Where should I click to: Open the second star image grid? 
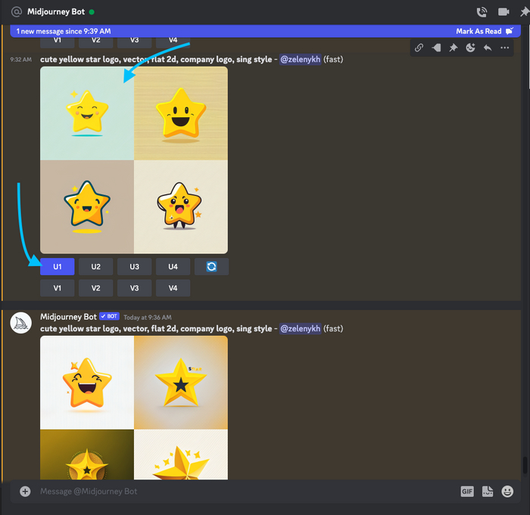pos(134,408)
